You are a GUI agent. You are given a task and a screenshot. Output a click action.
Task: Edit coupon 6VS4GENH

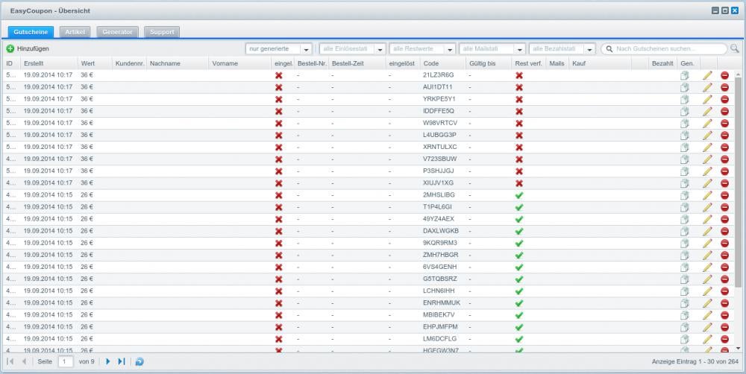(x=707, y=267)
